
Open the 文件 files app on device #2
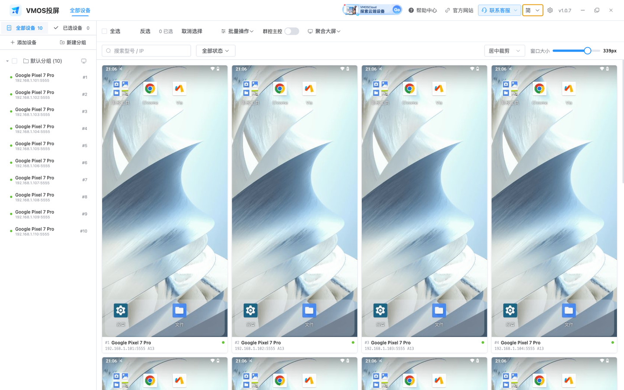coord(309,310)
